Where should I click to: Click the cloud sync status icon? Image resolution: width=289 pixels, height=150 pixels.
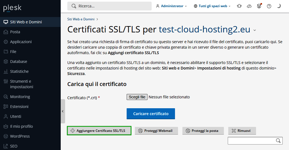pyautogui.click(x=249, y=6)
